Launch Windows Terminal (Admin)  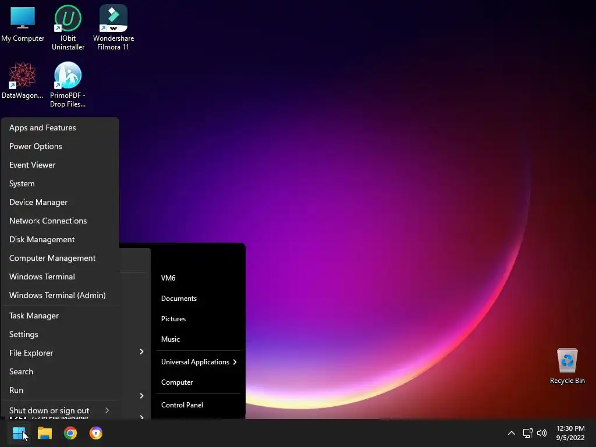pyautogui.click(x=60, y=295)
